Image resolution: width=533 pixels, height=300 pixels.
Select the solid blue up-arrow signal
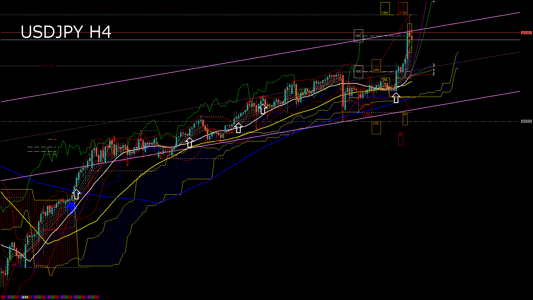tap(72, 207)
